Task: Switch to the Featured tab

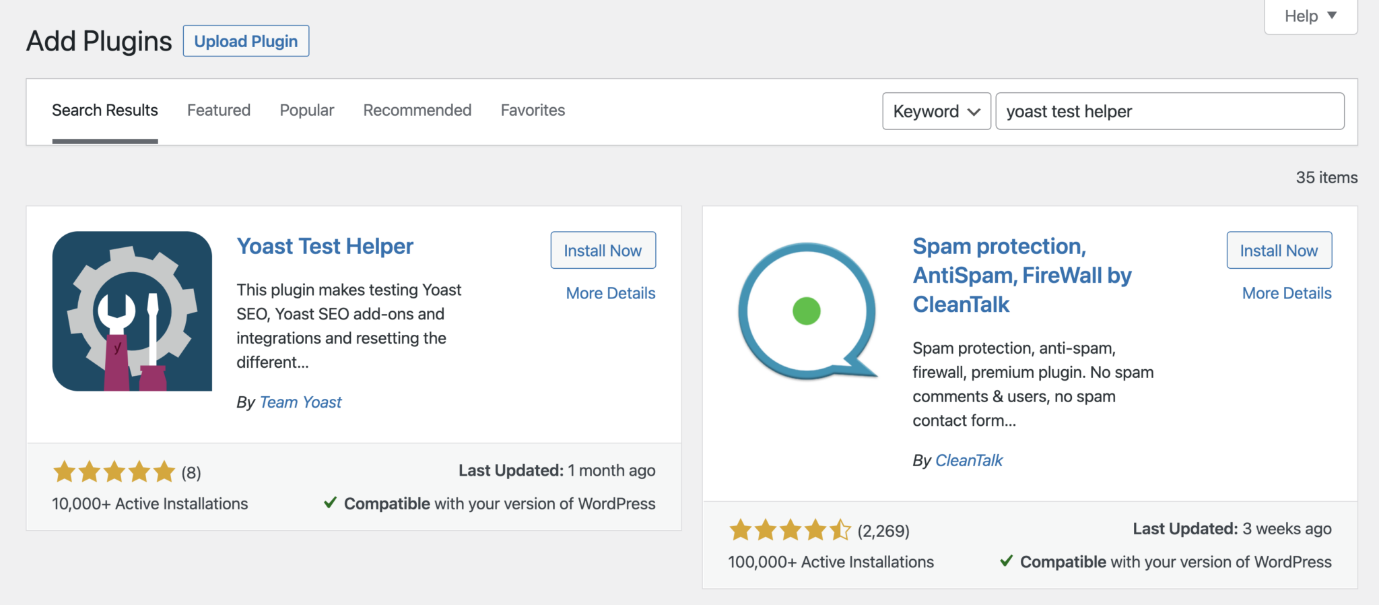Action: tap(218, 110)
